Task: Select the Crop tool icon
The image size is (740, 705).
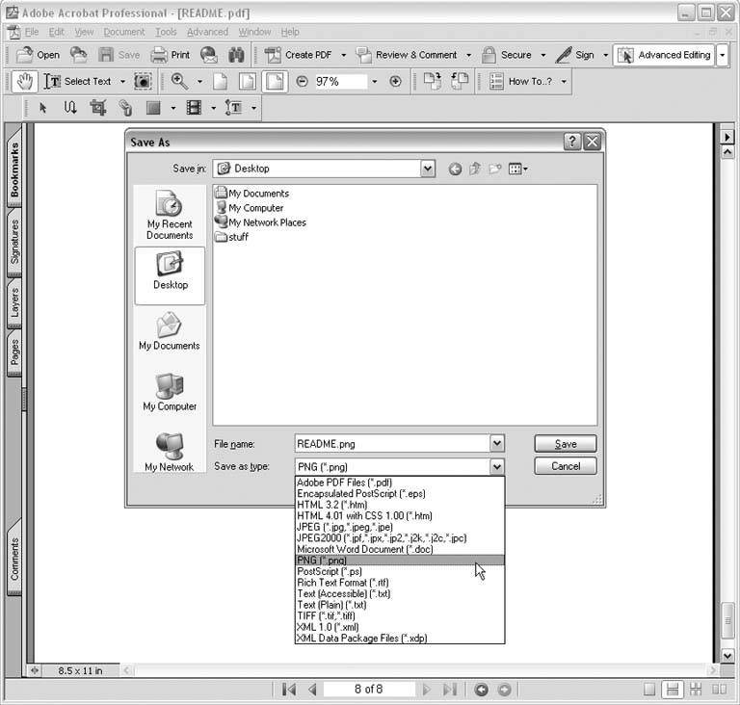Action: pos(97,108)
